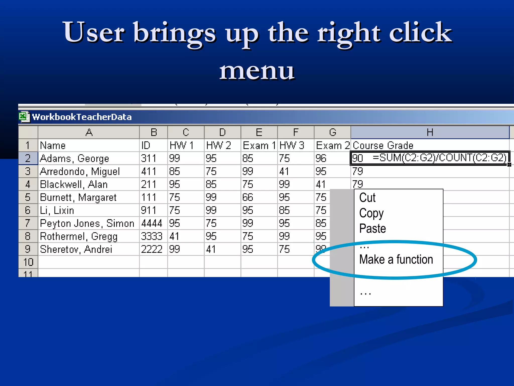514x386 pixels.
Task: Click the 'ID' header cell
Action: [x=154, y=145]
